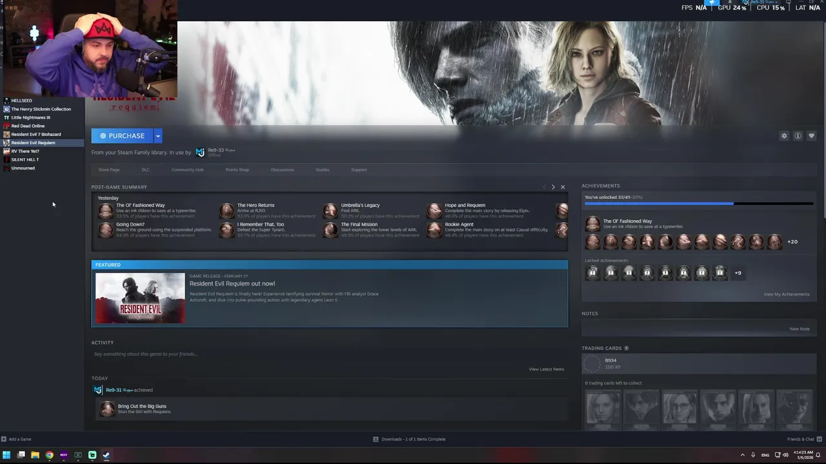Open the Support tab
This screenshot has height=464, width=826.
pyautogui.click(x=359, y=169)
